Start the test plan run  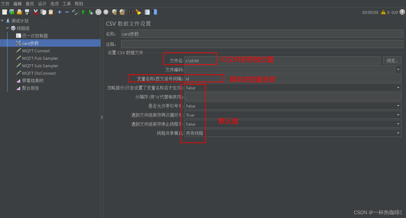point(83,12)
